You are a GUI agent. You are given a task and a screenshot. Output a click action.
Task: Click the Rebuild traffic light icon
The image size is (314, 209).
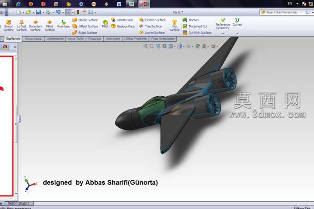point(78,12)
